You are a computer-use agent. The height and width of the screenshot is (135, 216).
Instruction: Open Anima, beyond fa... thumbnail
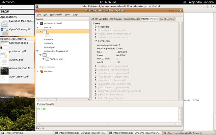point(4,71)
